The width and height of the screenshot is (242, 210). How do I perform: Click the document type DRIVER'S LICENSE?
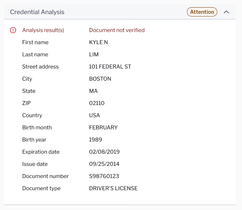tap(113, 188)
